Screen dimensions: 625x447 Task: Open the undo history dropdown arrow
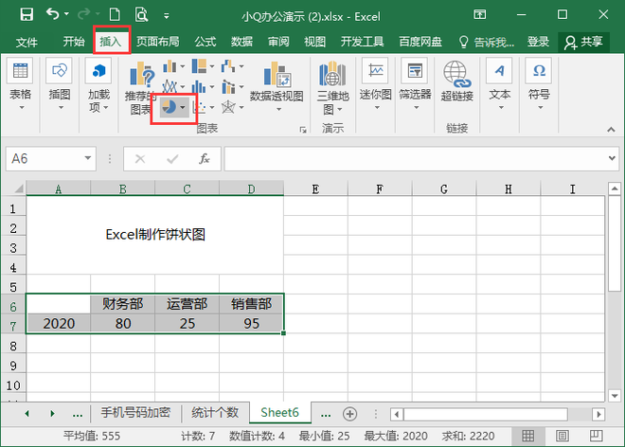coord(66,14)
